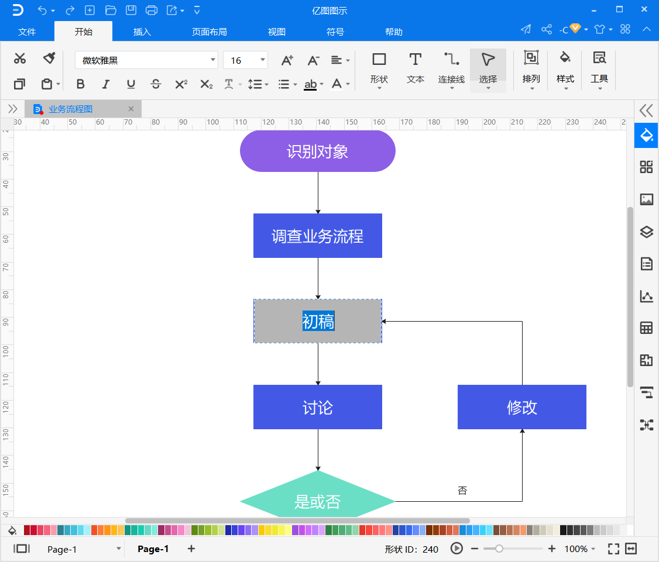This screenshot has width=659, height=562.
Task: Click the Save floppy icon
Action: tap(131, 10)
